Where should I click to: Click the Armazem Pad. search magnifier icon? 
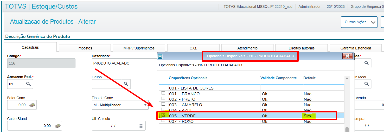(28, 84)
